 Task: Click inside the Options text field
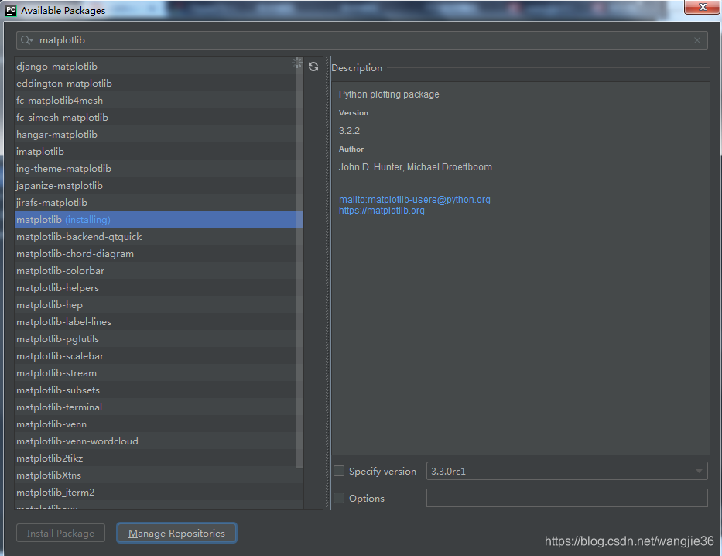566,498
